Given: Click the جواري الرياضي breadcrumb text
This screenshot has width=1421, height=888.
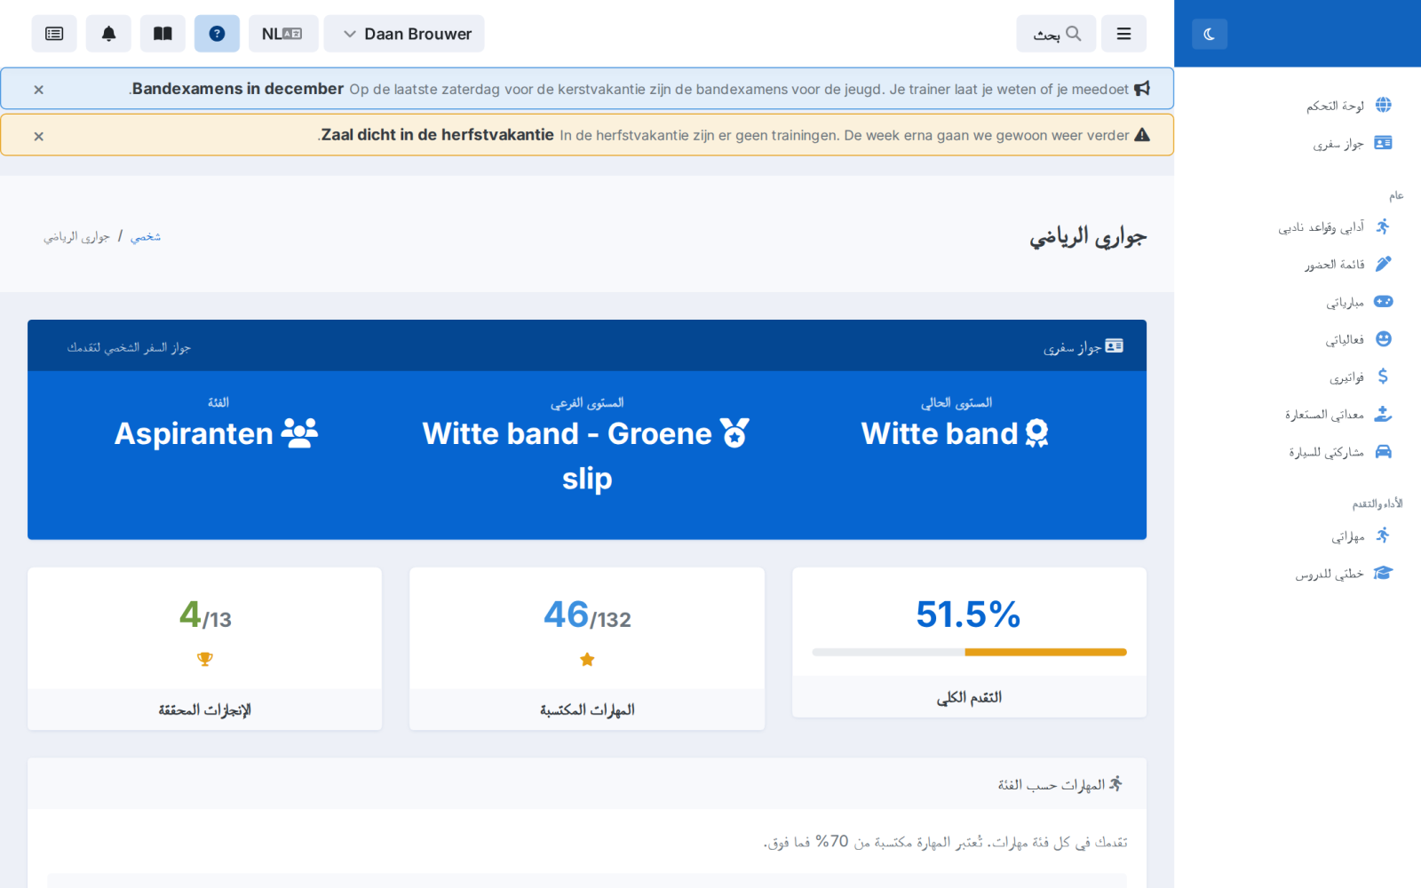Looking at the screenshot, I should tap(76, 236).
